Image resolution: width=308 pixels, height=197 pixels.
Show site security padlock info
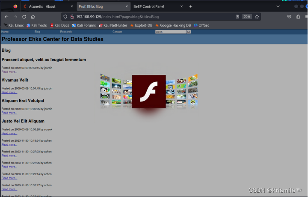pos(72,17)
